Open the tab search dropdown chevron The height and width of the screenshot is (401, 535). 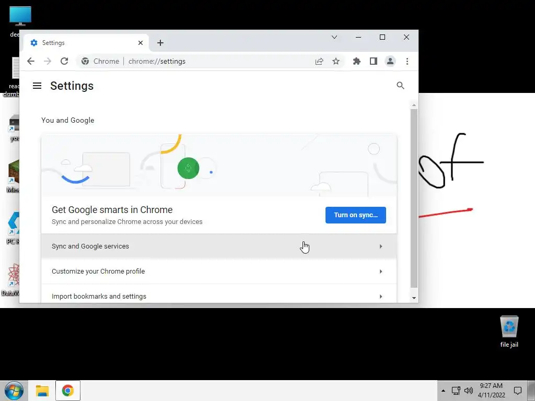click(334, 37)
